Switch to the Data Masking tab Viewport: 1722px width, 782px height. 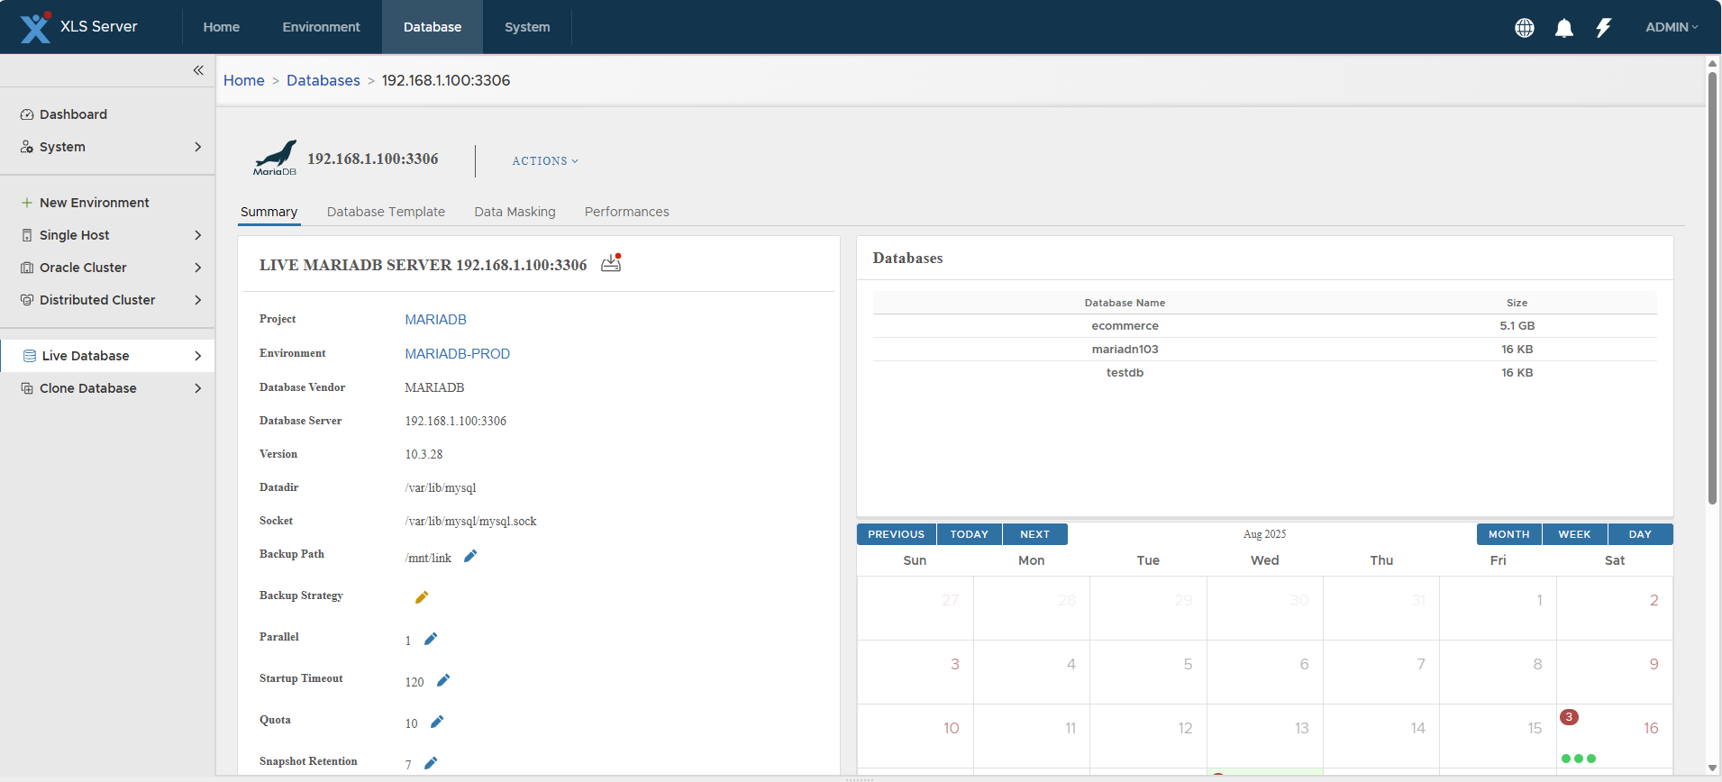pyautogui.click(x=515, y=212)
